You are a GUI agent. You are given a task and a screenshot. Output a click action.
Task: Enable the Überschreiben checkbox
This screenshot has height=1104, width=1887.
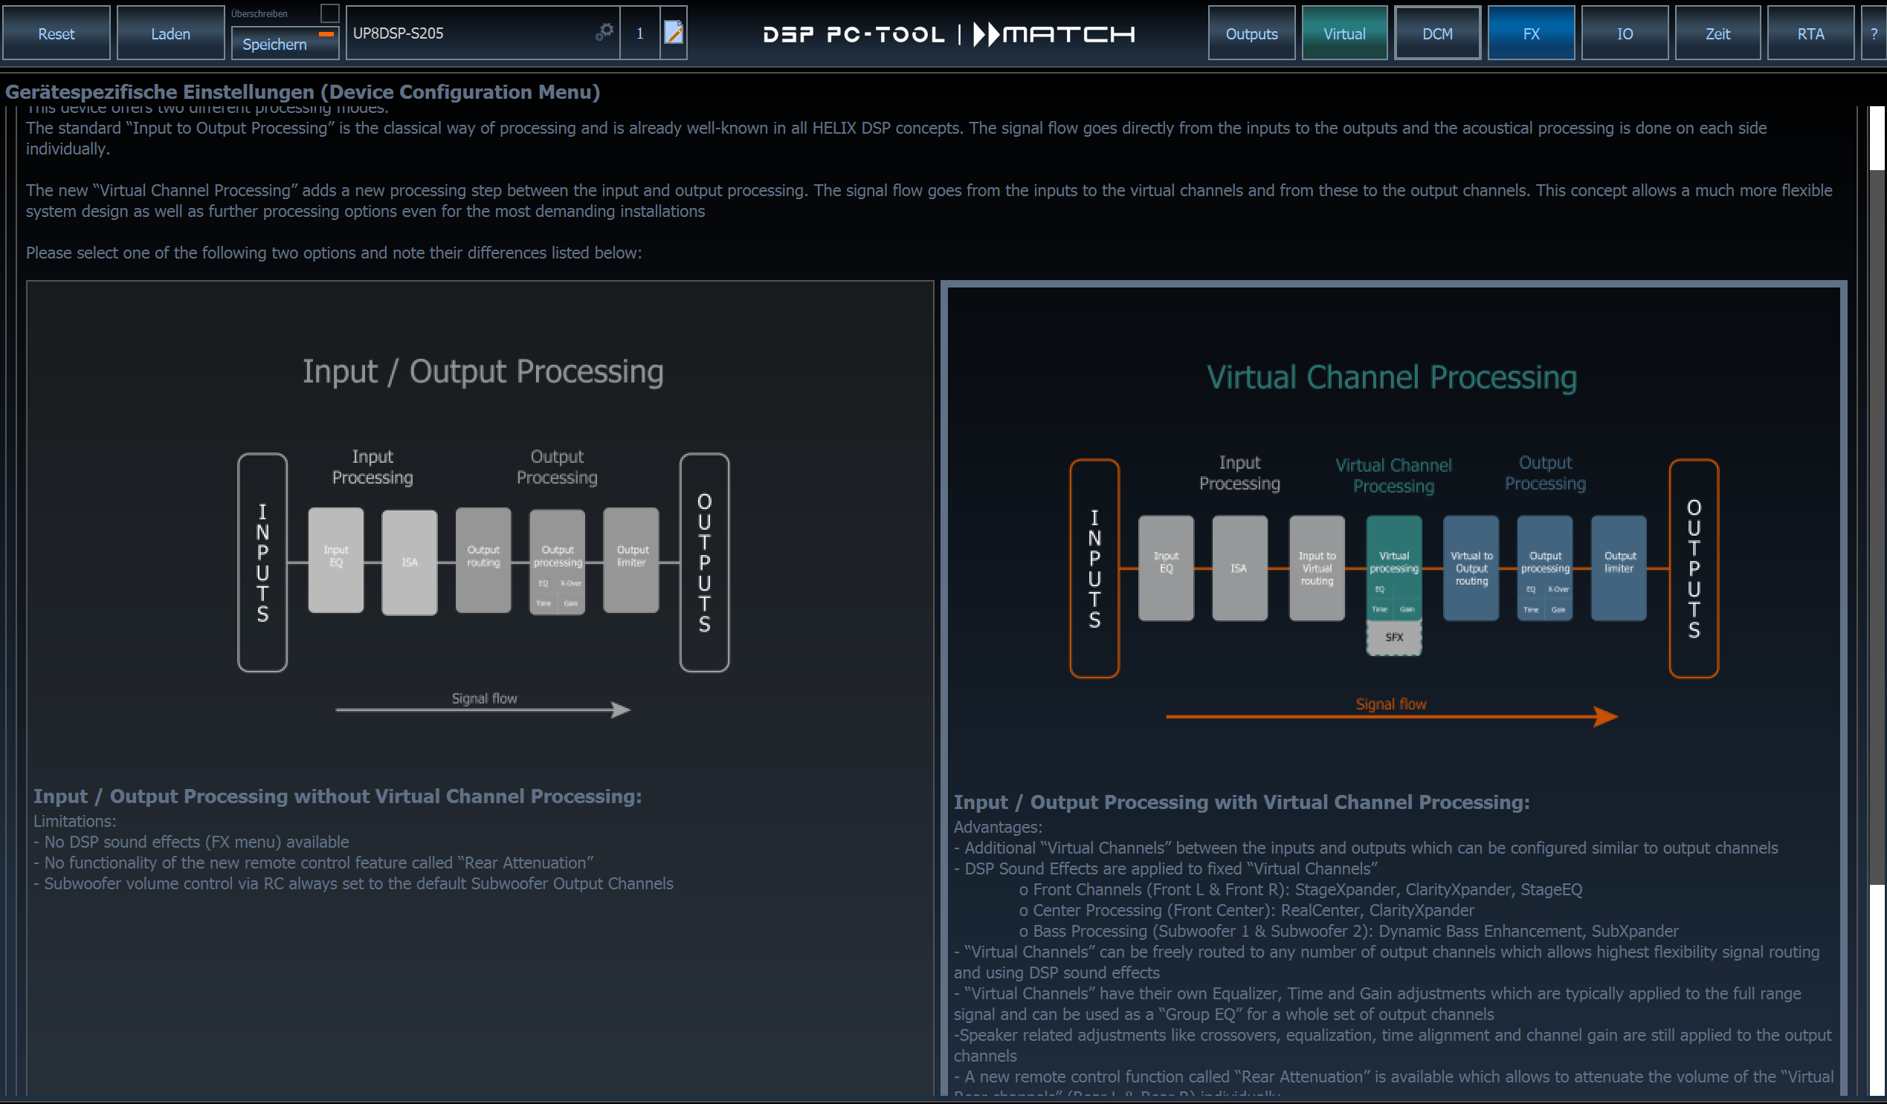coord(329,13)
